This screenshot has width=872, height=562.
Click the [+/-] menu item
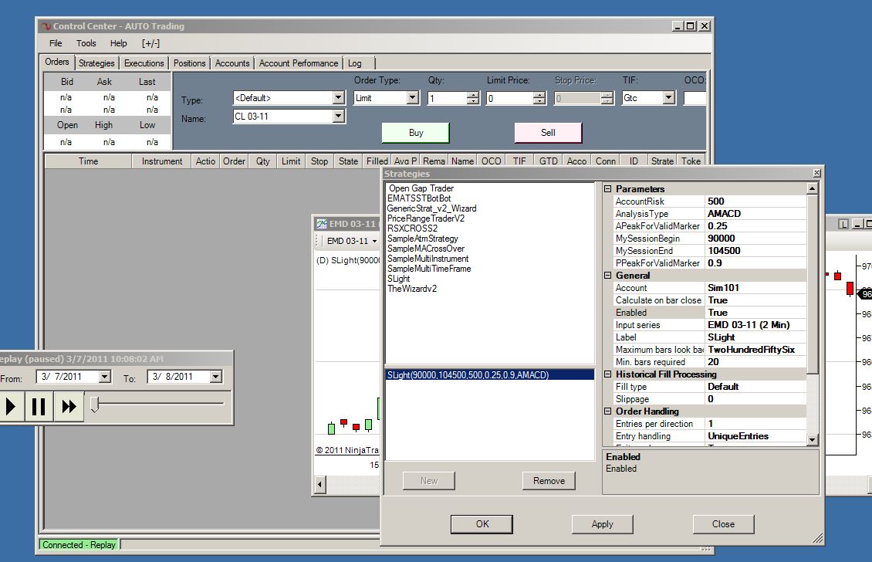click(150, 43)
